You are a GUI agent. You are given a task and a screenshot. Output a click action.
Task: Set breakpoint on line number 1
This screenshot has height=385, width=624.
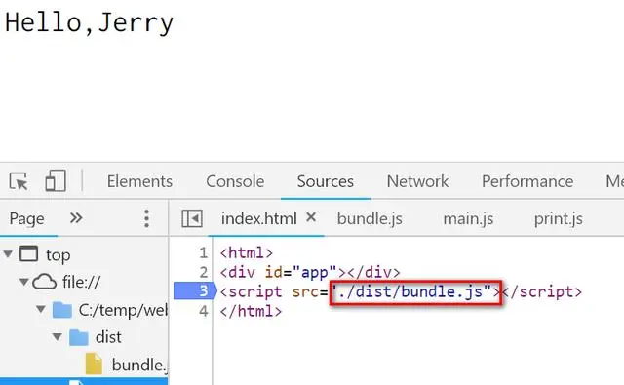click(x=204, y=253)
